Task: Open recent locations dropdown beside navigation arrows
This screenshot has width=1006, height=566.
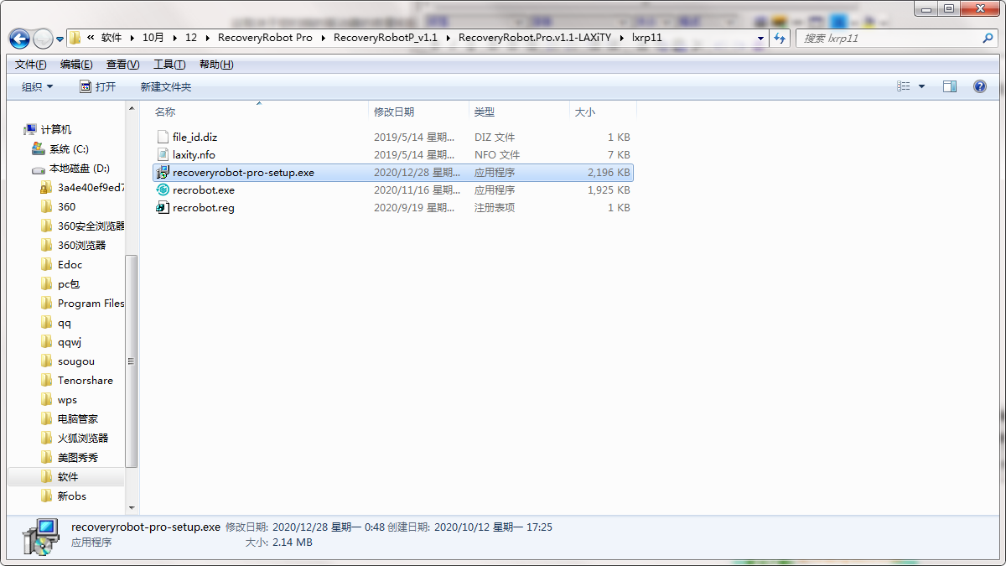Action: (x=60, y=39)
